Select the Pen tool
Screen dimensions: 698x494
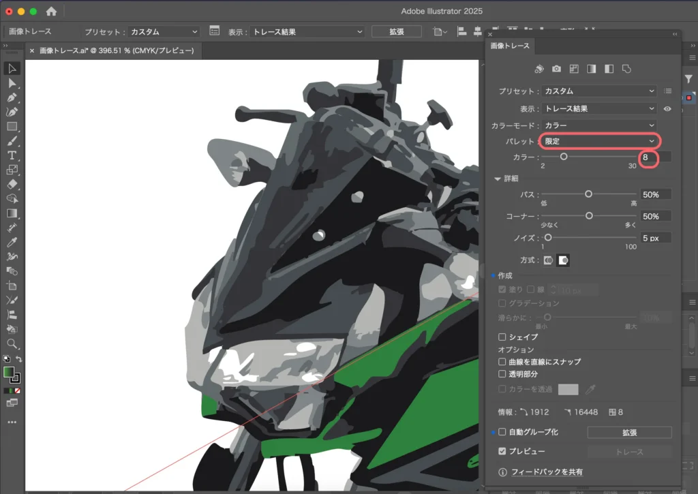coord(12,97)
